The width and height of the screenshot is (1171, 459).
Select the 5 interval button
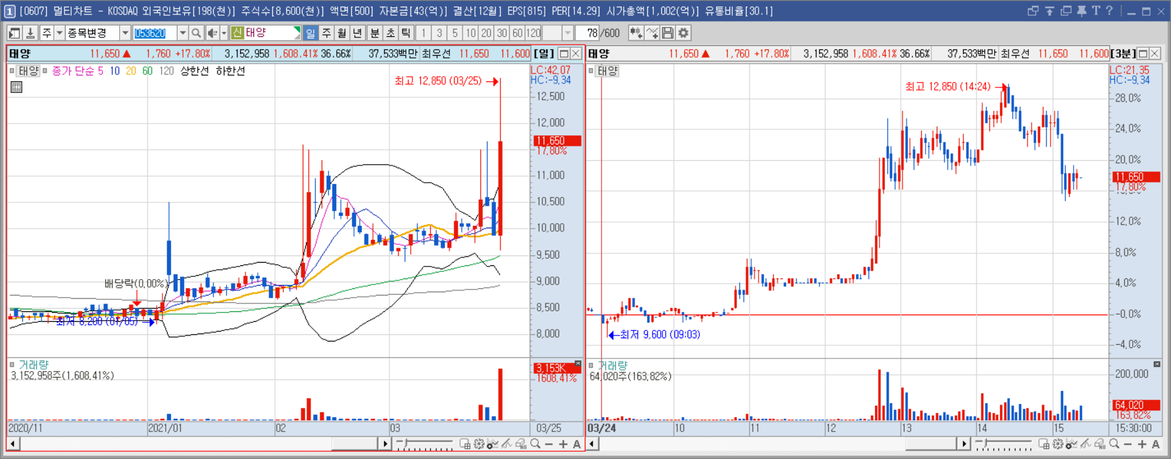pyautogui.click(x=455, y=33)
